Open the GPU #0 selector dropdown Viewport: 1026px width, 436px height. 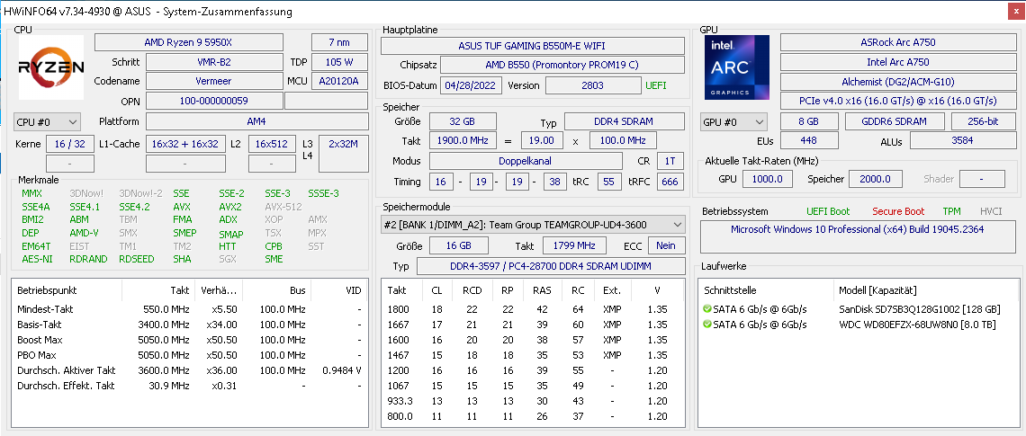(734, 121)
